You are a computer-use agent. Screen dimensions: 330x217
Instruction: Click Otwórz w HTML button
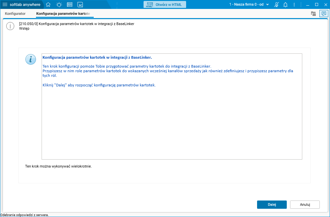point(165,4)
